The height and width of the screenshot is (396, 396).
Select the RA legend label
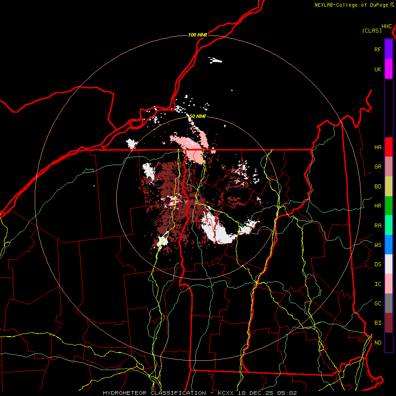click(378, 226)
